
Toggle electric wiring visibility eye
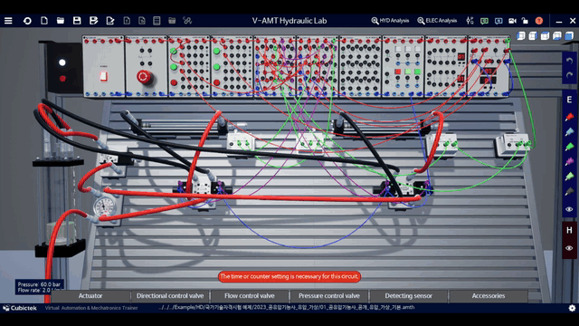pos(569,209)
